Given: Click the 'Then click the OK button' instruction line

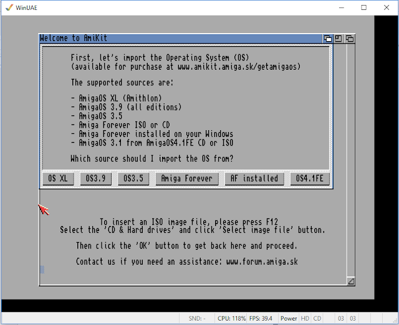Looking at the screenshot, I should click(x=186, y=246).
